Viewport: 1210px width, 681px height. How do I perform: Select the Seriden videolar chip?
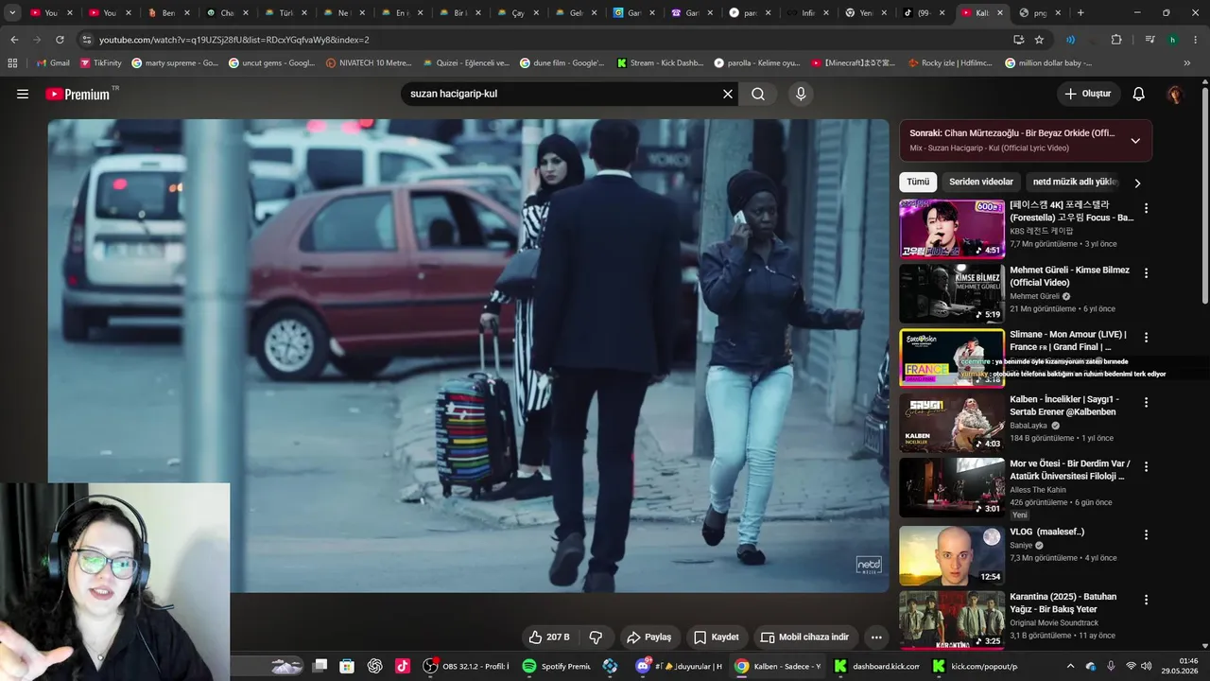(981, 182)
